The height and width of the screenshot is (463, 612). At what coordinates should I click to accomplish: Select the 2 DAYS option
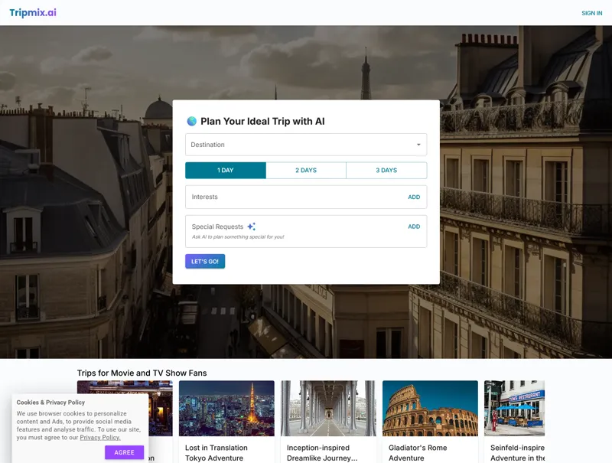[306, 171]
